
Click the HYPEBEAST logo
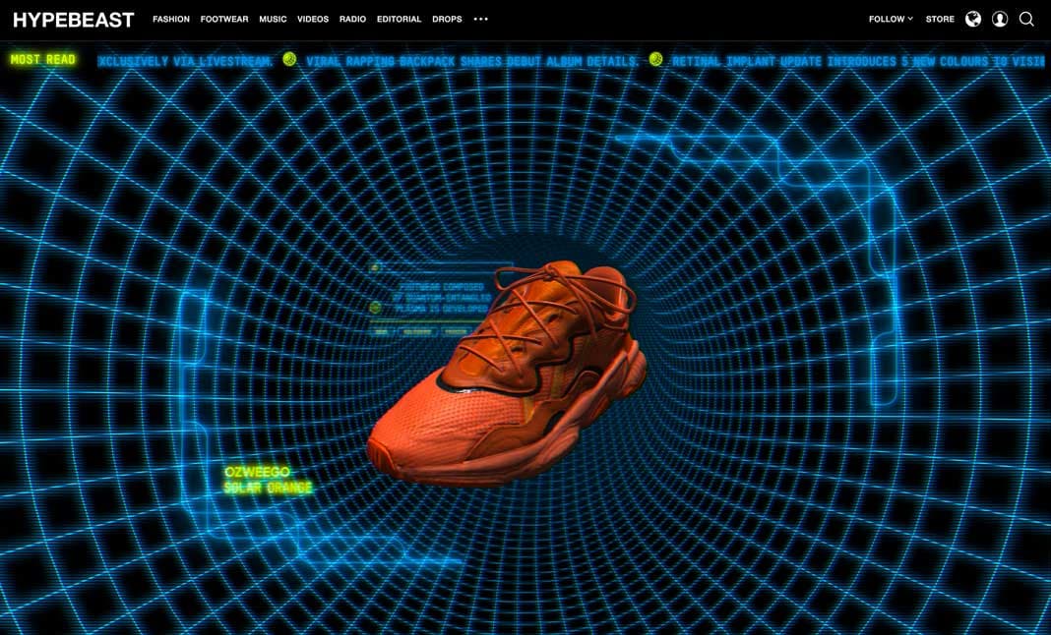coord(74,20)
